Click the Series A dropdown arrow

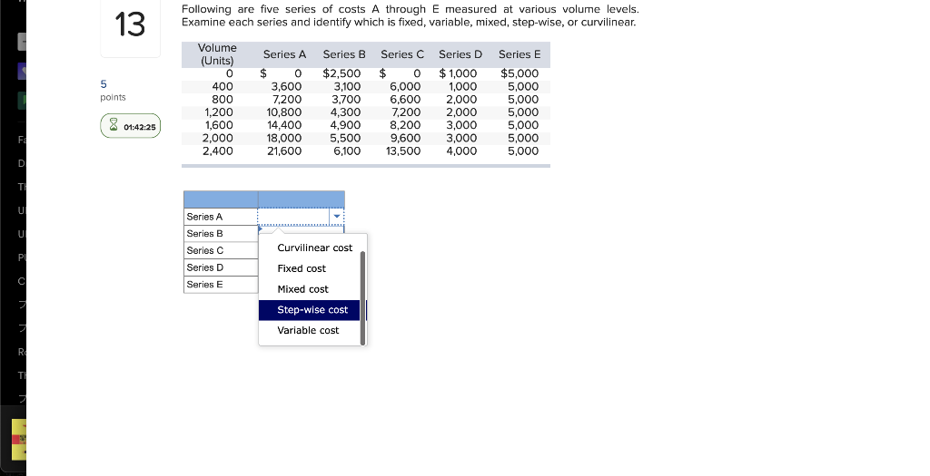point(337,217)
